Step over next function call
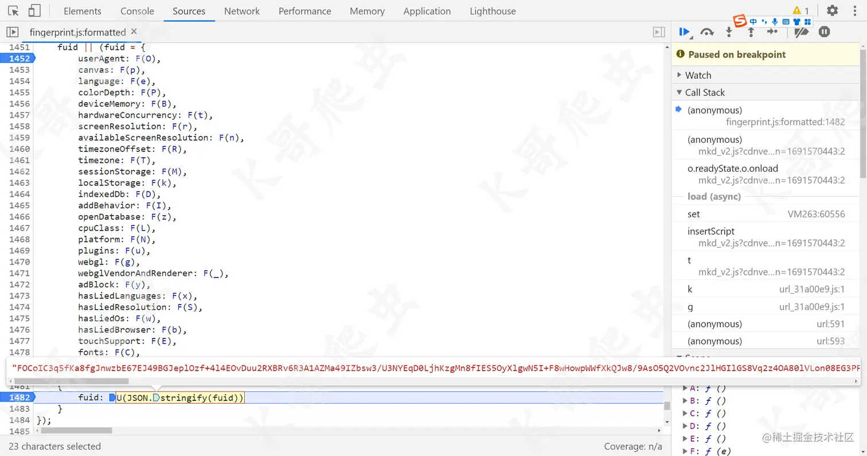Image resolution: width=867 pixels, height=456 pixels. pyautogui.click(x=707, y=32)
